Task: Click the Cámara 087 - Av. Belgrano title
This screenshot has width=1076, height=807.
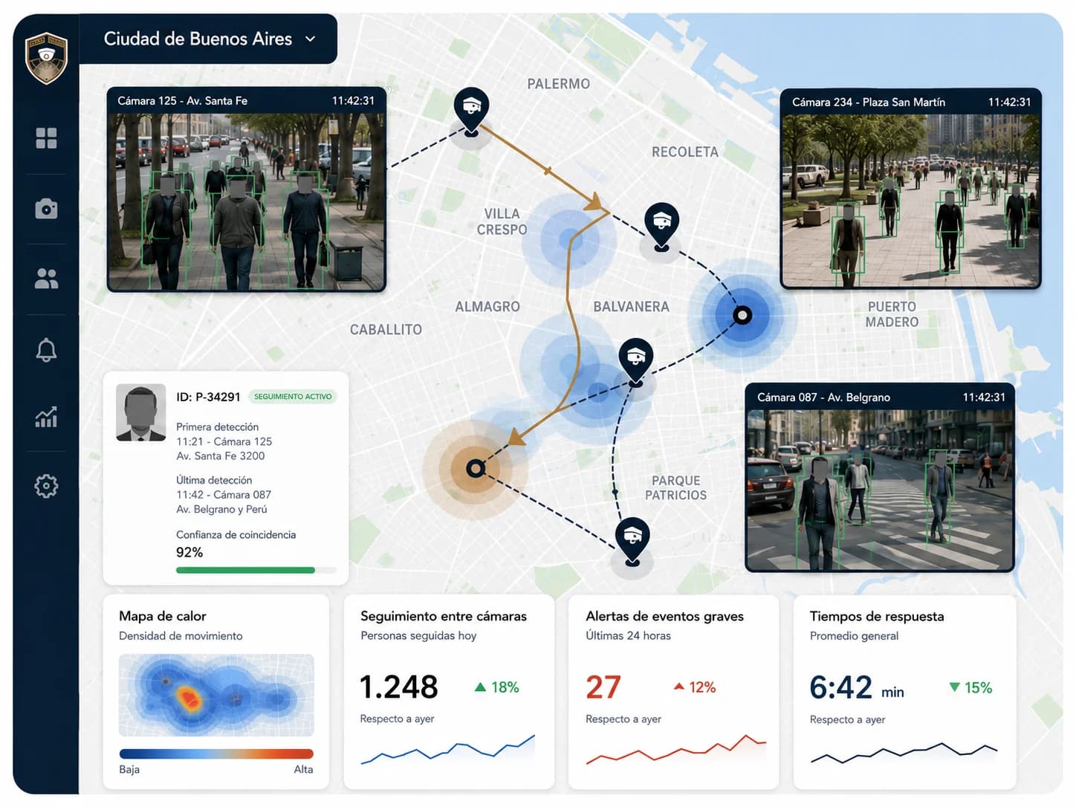Action: tap(823, 397)
